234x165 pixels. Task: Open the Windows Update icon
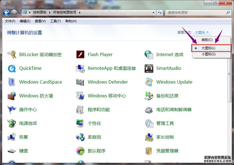(x=149, y=82)
